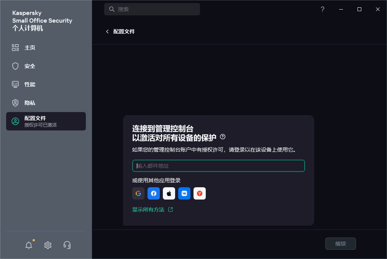Click the support headset icon
Screen dimensions: 387x259
coord(67,245)
